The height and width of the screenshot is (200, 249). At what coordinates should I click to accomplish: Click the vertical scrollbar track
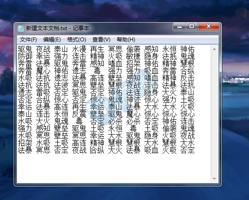click(214, 114)
